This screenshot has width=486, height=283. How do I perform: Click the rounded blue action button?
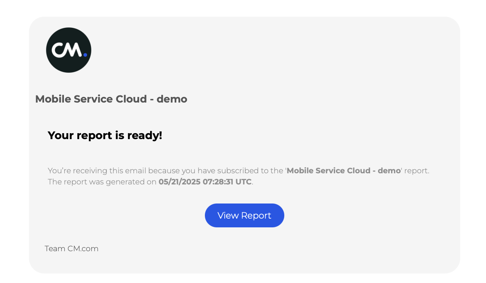[x=244, y=215]
